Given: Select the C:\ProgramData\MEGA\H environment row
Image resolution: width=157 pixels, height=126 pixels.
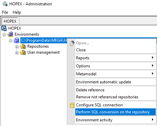Looking at the screenshot, I should click(44, 40).
